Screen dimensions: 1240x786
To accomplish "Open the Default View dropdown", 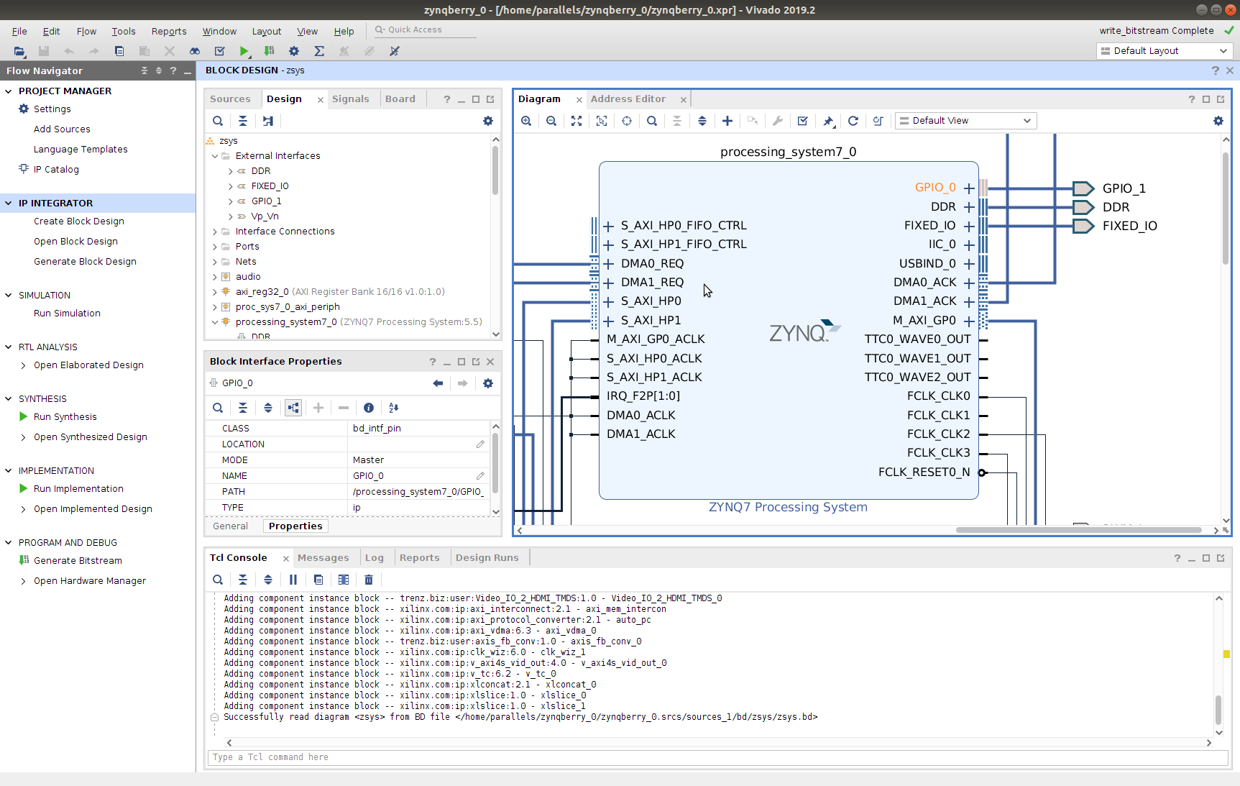I will tap(965, 121).
